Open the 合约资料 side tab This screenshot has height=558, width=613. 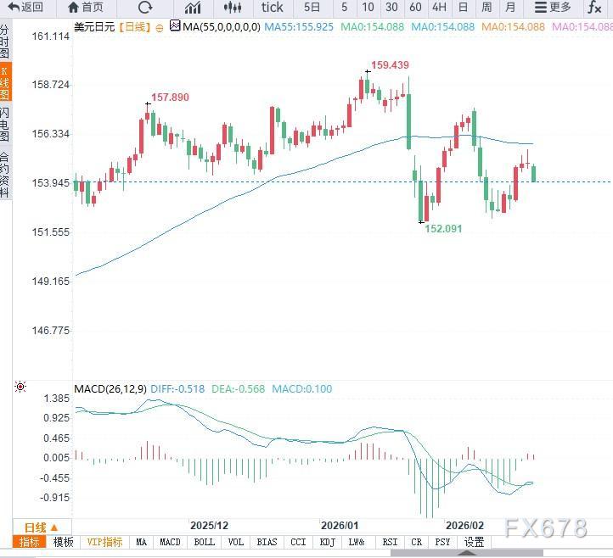pos(5,174)
